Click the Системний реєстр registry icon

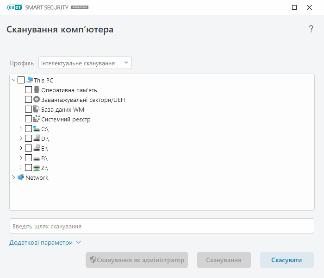(37, 119)
